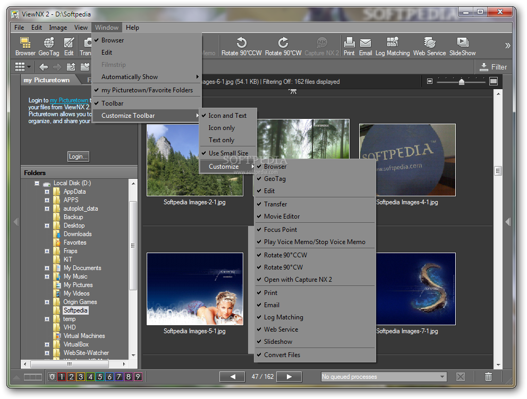Viewport: 527px width, 399px height.
Task: Select the Icon and Text option
Action: click(x=228, y=116)
